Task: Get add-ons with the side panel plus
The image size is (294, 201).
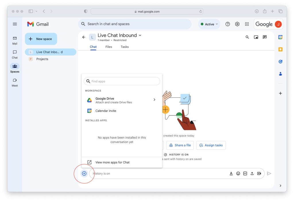Action: pos(280,93)
